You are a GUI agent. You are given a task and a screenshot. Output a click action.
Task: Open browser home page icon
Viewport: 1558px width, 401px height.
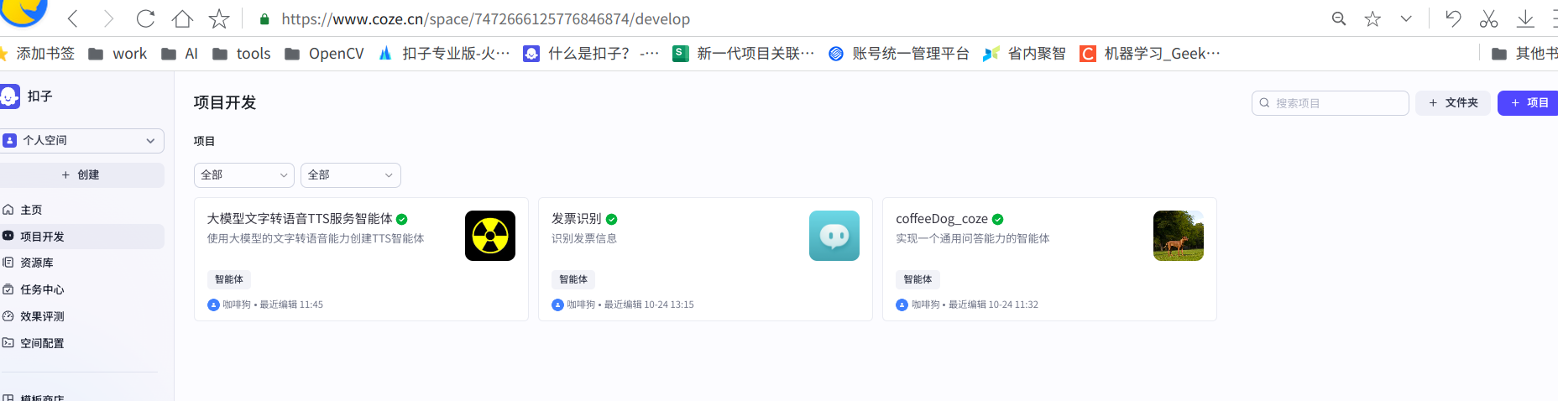182,18
